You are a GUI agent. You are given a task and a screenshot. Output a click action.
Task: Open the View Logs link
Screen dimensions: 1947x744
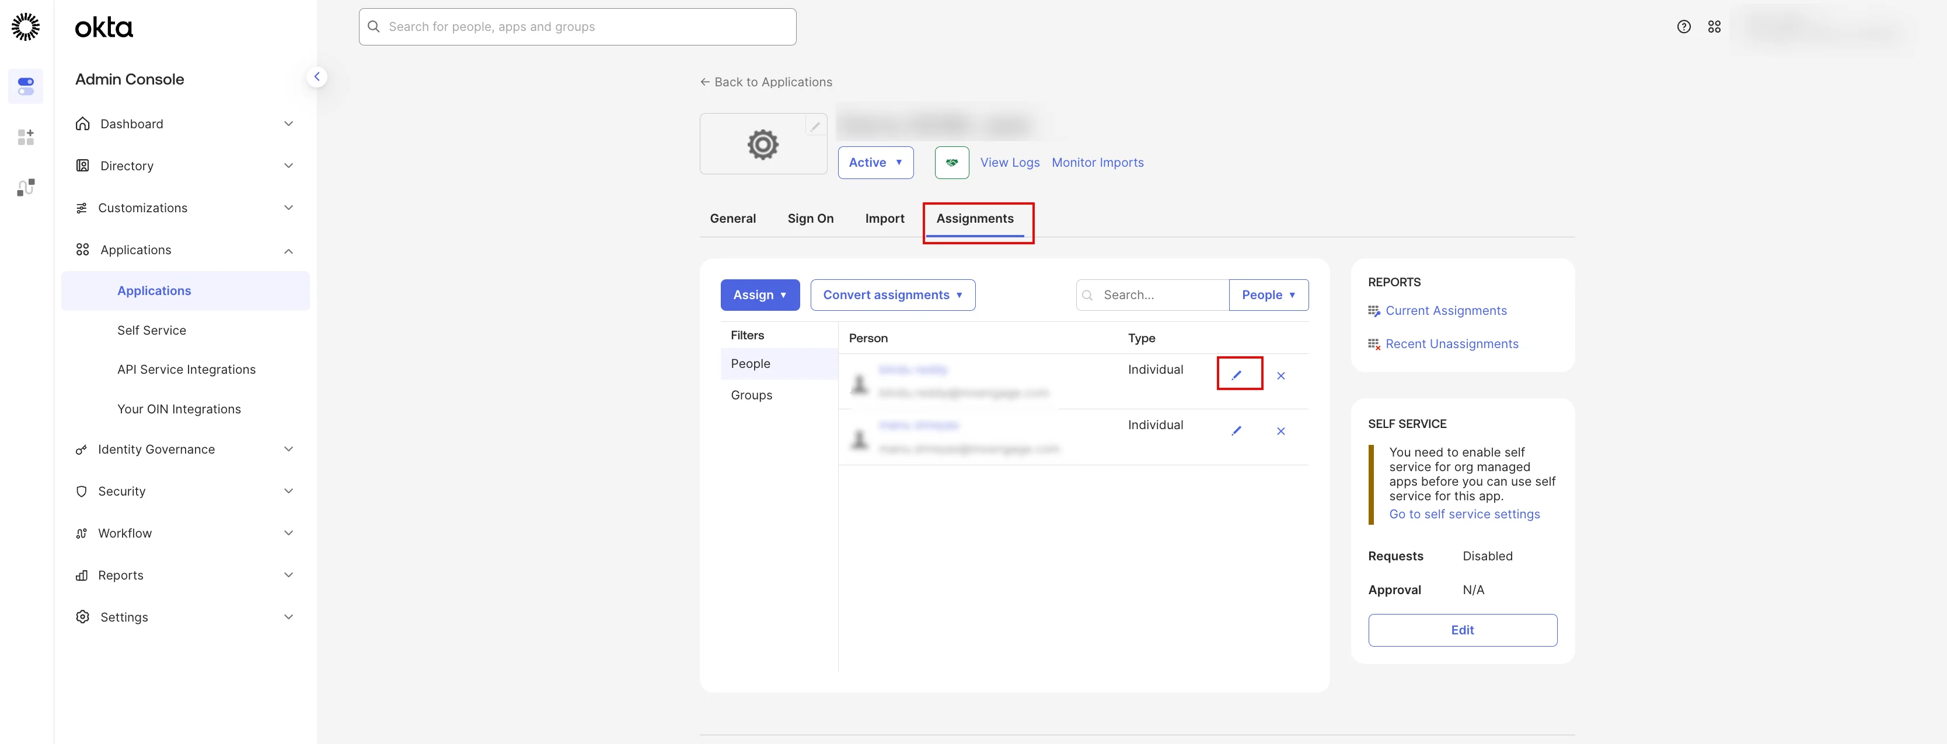tap(1010, 163)
